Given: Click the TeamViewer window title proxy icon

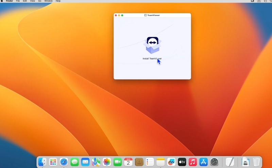Looking at the screenshot, I should [146, 15].
